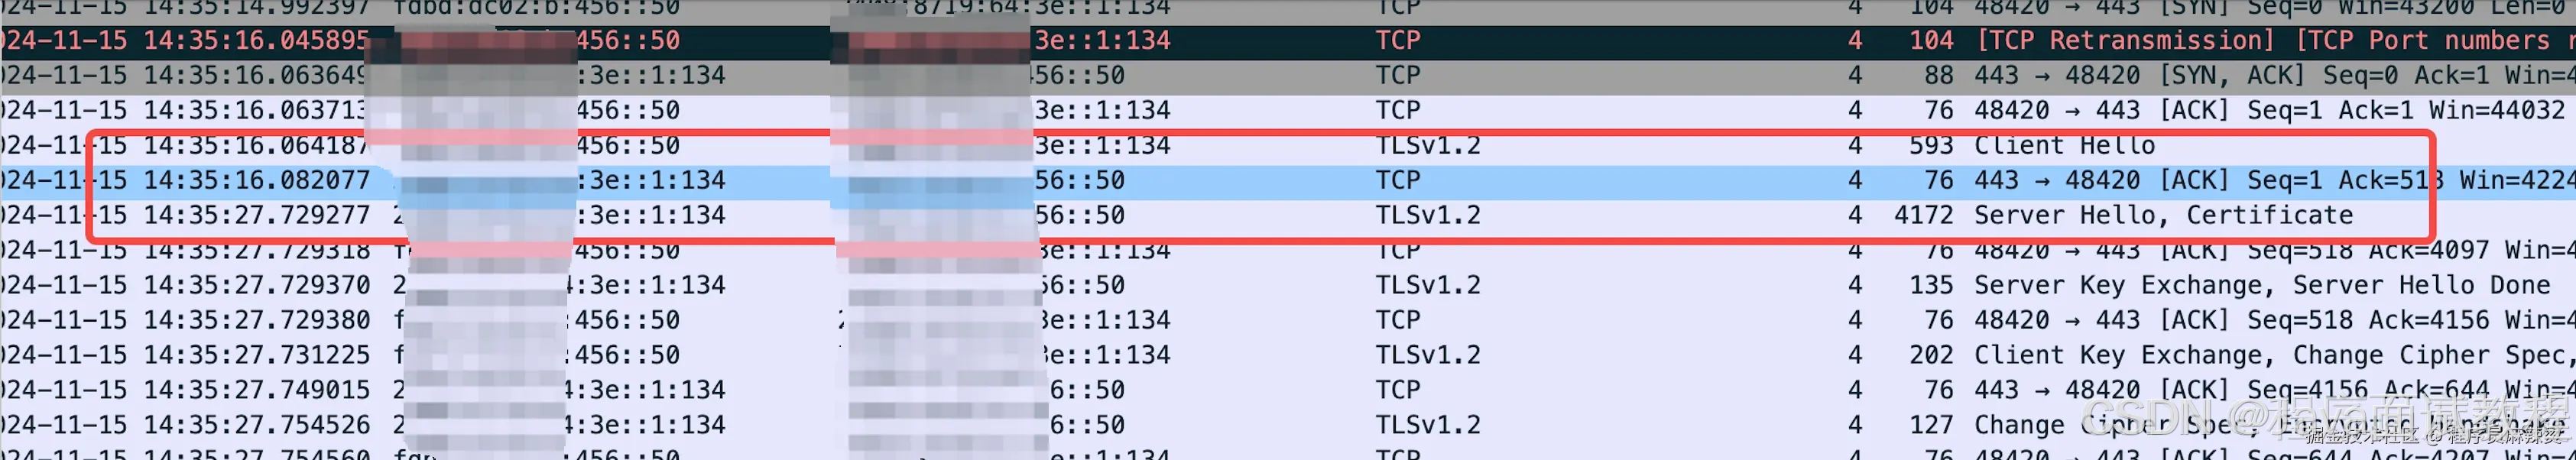Select the SYN, ACK packet with length 88

click(x=1288, y=76)
